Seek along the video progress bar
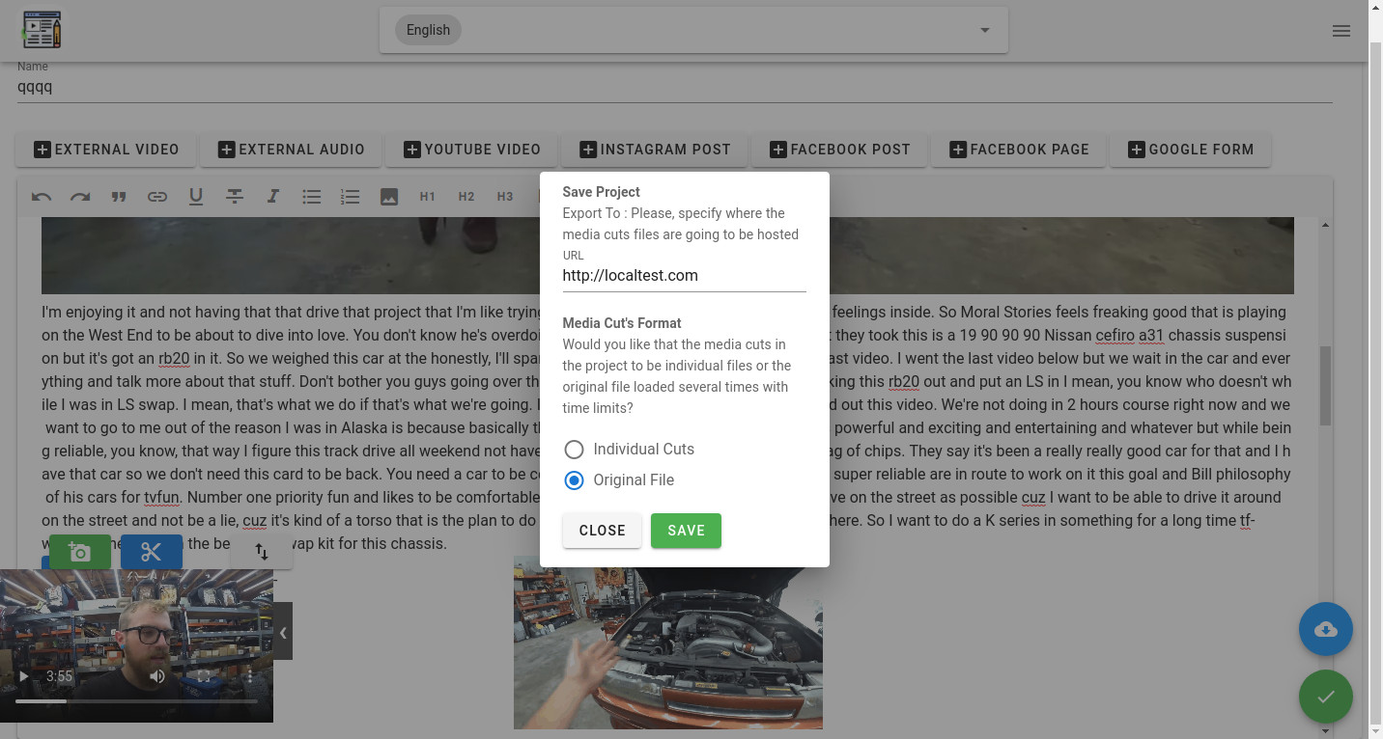1383x739 pixels. pyautogui.click(x=136, y=701)
